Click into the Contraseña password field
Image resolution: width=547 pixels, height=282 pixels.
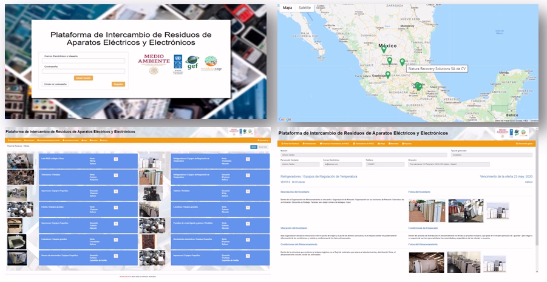pos(83,71)
